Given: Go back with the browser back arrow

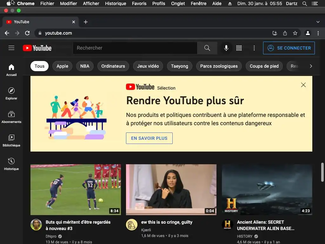Looking at the screenshot, I should (7, 33).
